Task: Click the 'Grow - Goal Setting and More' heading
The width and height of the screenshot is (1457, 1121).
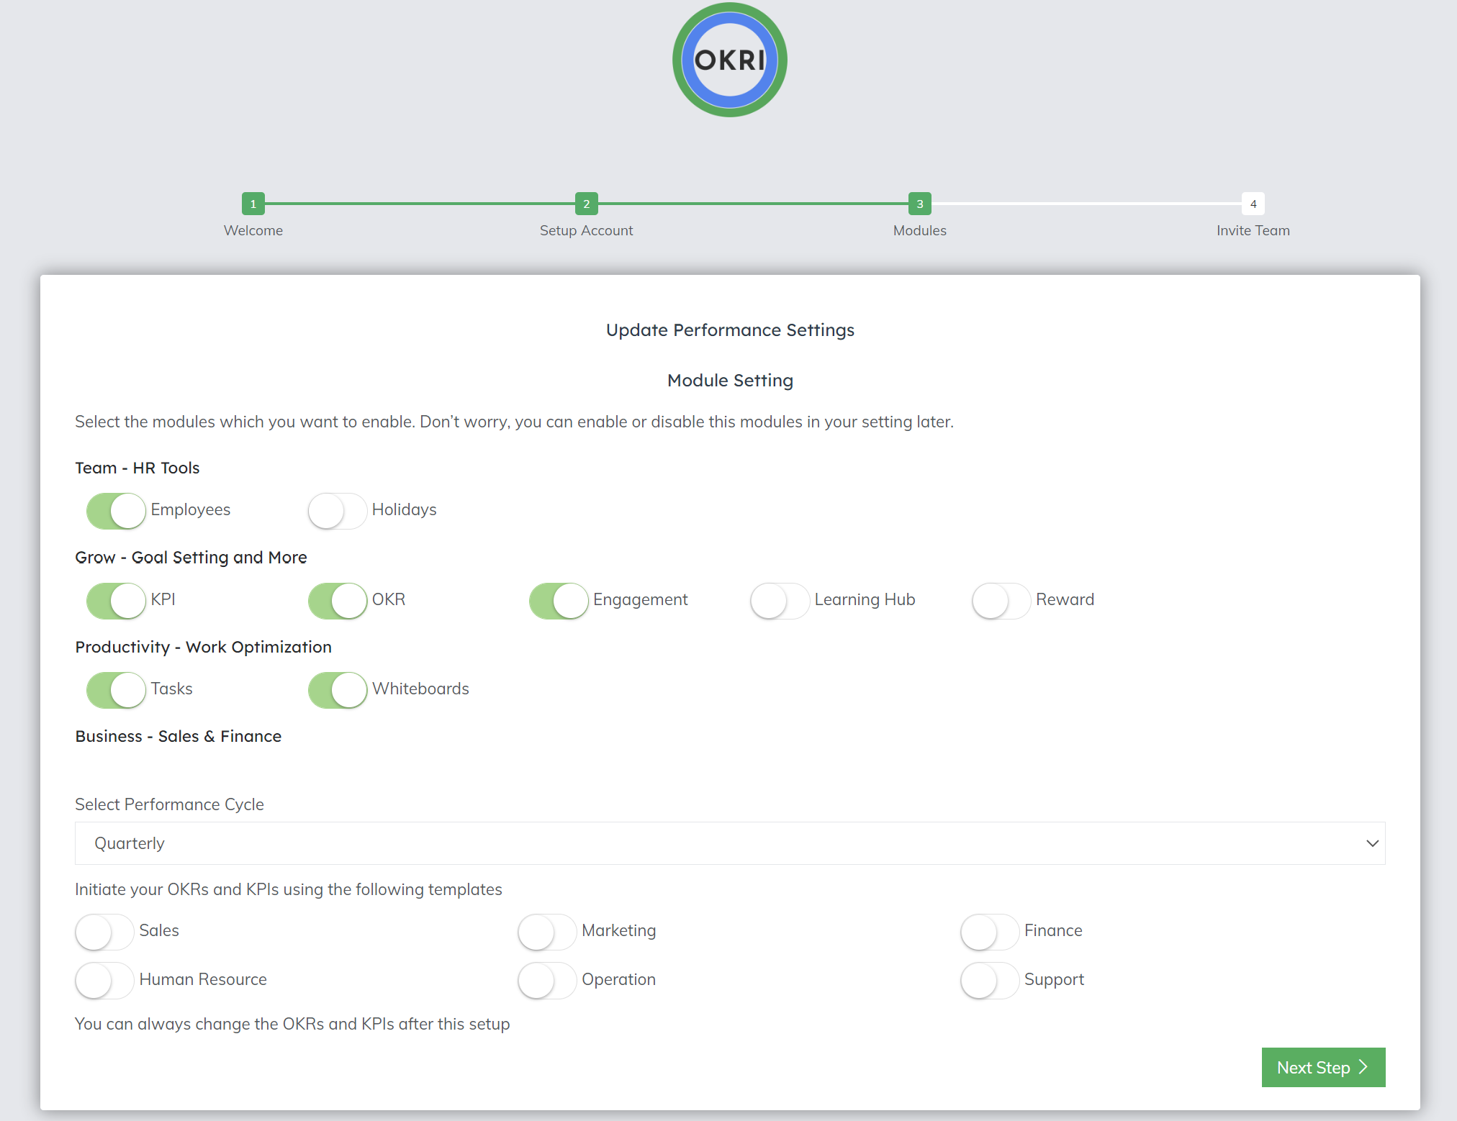Action: (x=191, y=558)
